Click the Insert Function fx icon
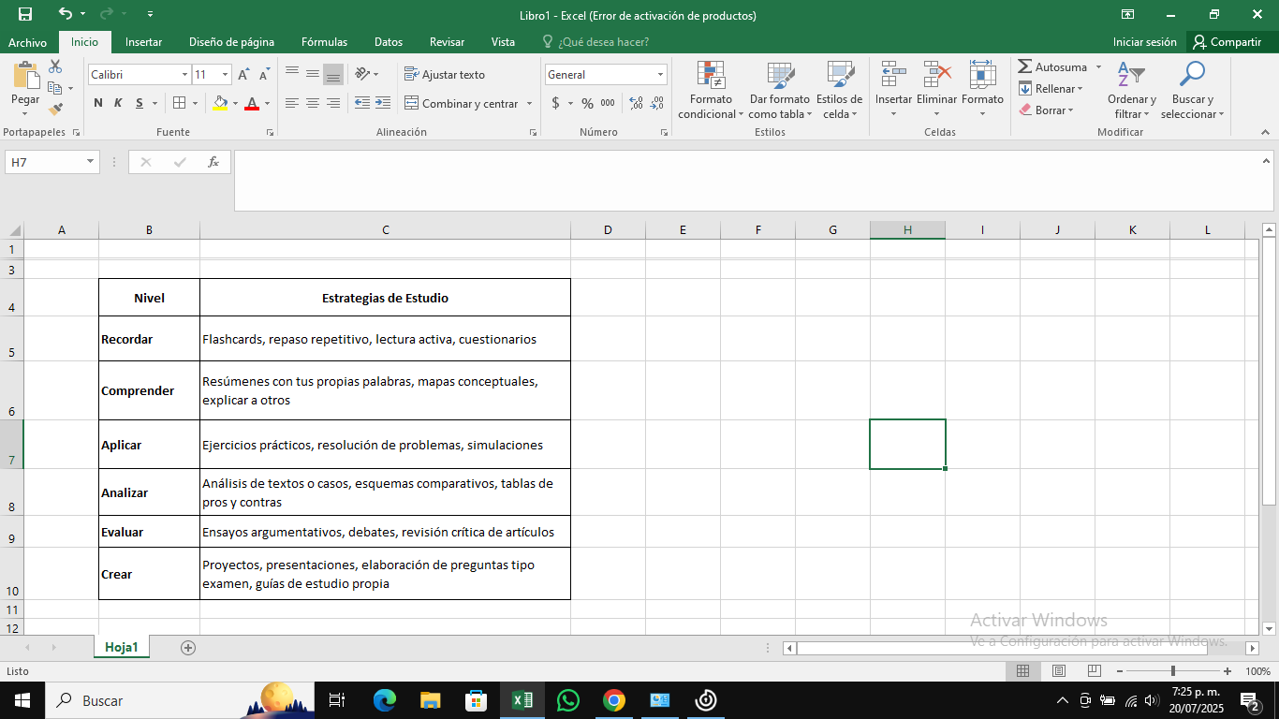This screenshot has width=1279, height=719. pyautogui.click(x=213, y=162)
